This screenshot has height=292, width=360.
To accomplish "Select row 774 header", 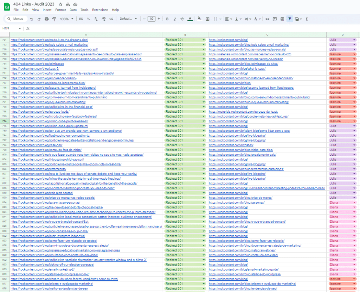I will pos(5,121).
